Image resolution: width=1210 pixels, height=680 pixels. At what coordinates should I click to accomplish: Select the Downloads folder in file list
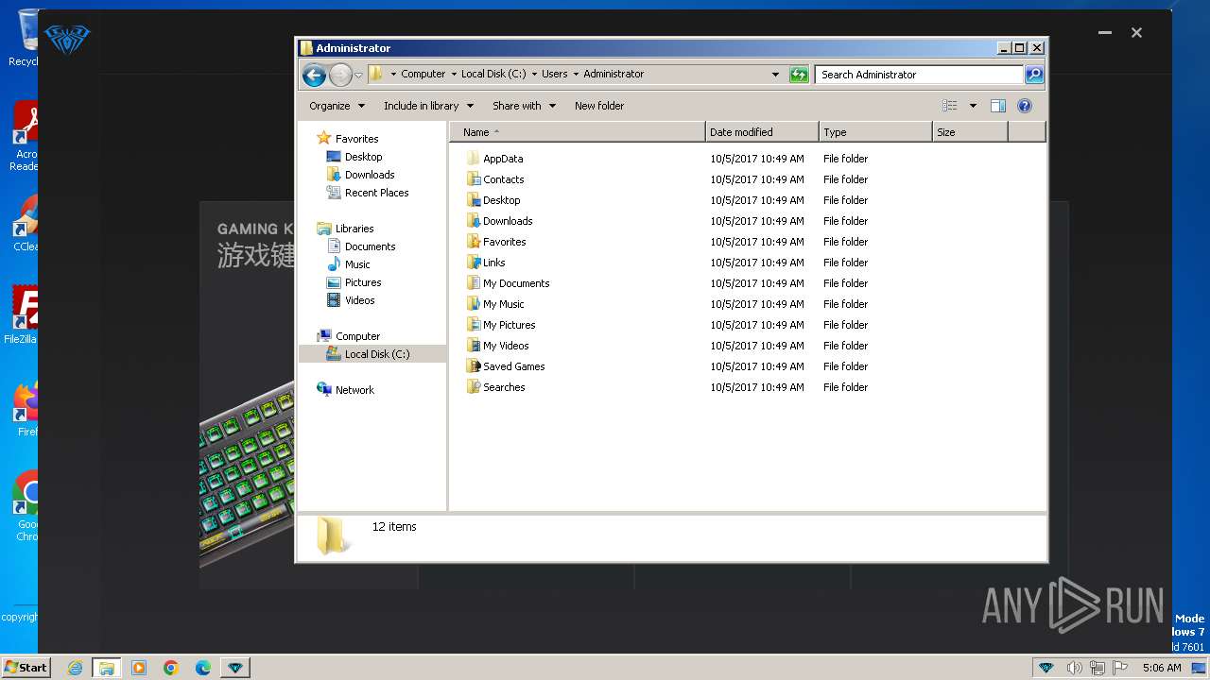point(499,221)
